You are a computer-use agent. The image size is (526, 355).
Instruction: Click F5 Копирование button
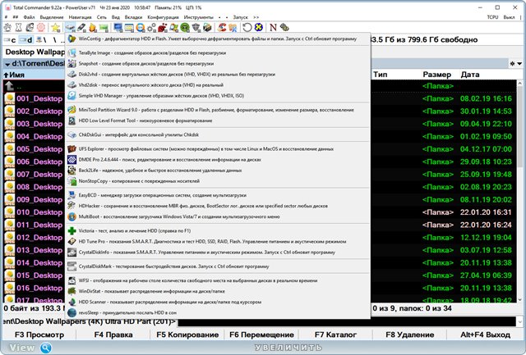coord(187,335)
